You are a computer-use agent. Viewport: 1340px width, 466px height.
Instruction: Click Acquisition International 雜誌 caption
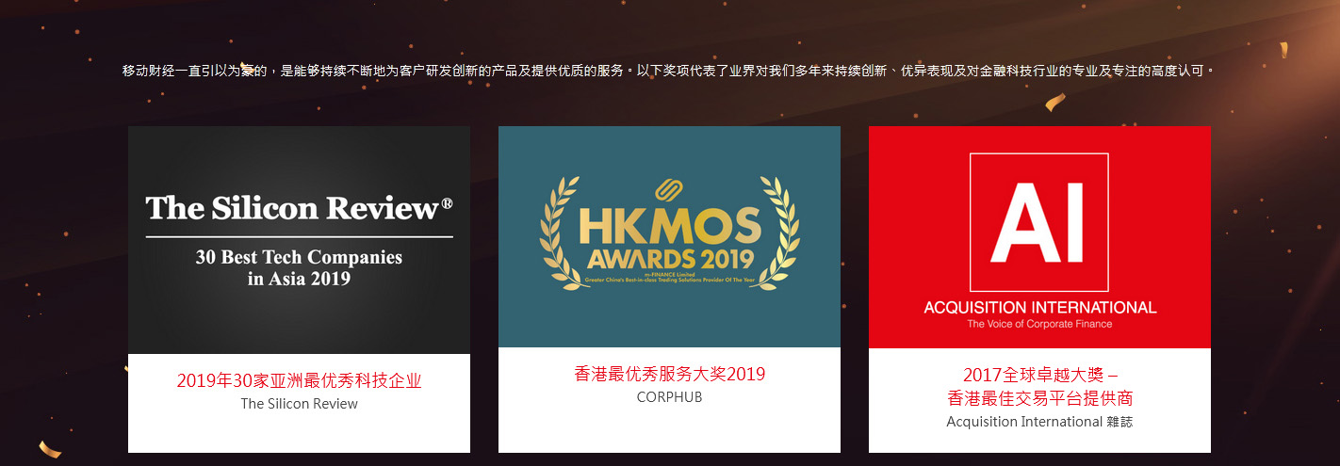(x=1039, y=422)
